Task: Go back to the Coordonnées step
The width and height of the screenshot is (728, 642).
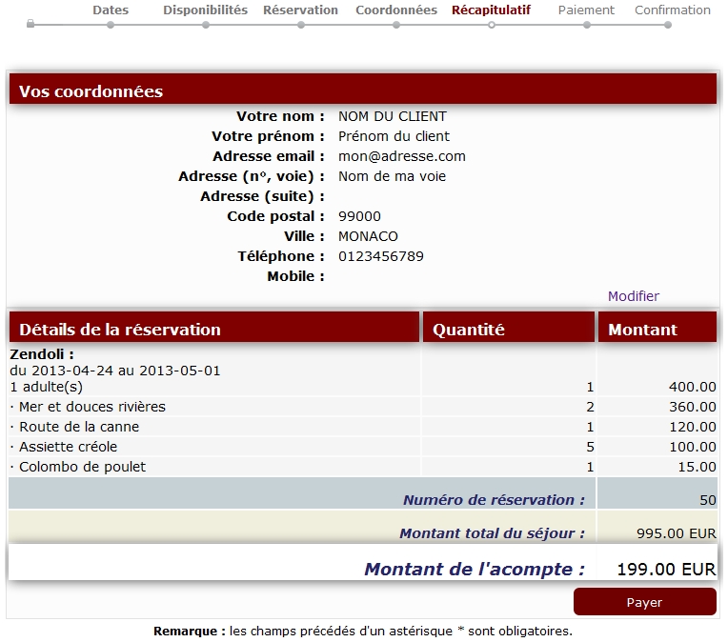Action: pyautogui.click(x=396, y=10)
